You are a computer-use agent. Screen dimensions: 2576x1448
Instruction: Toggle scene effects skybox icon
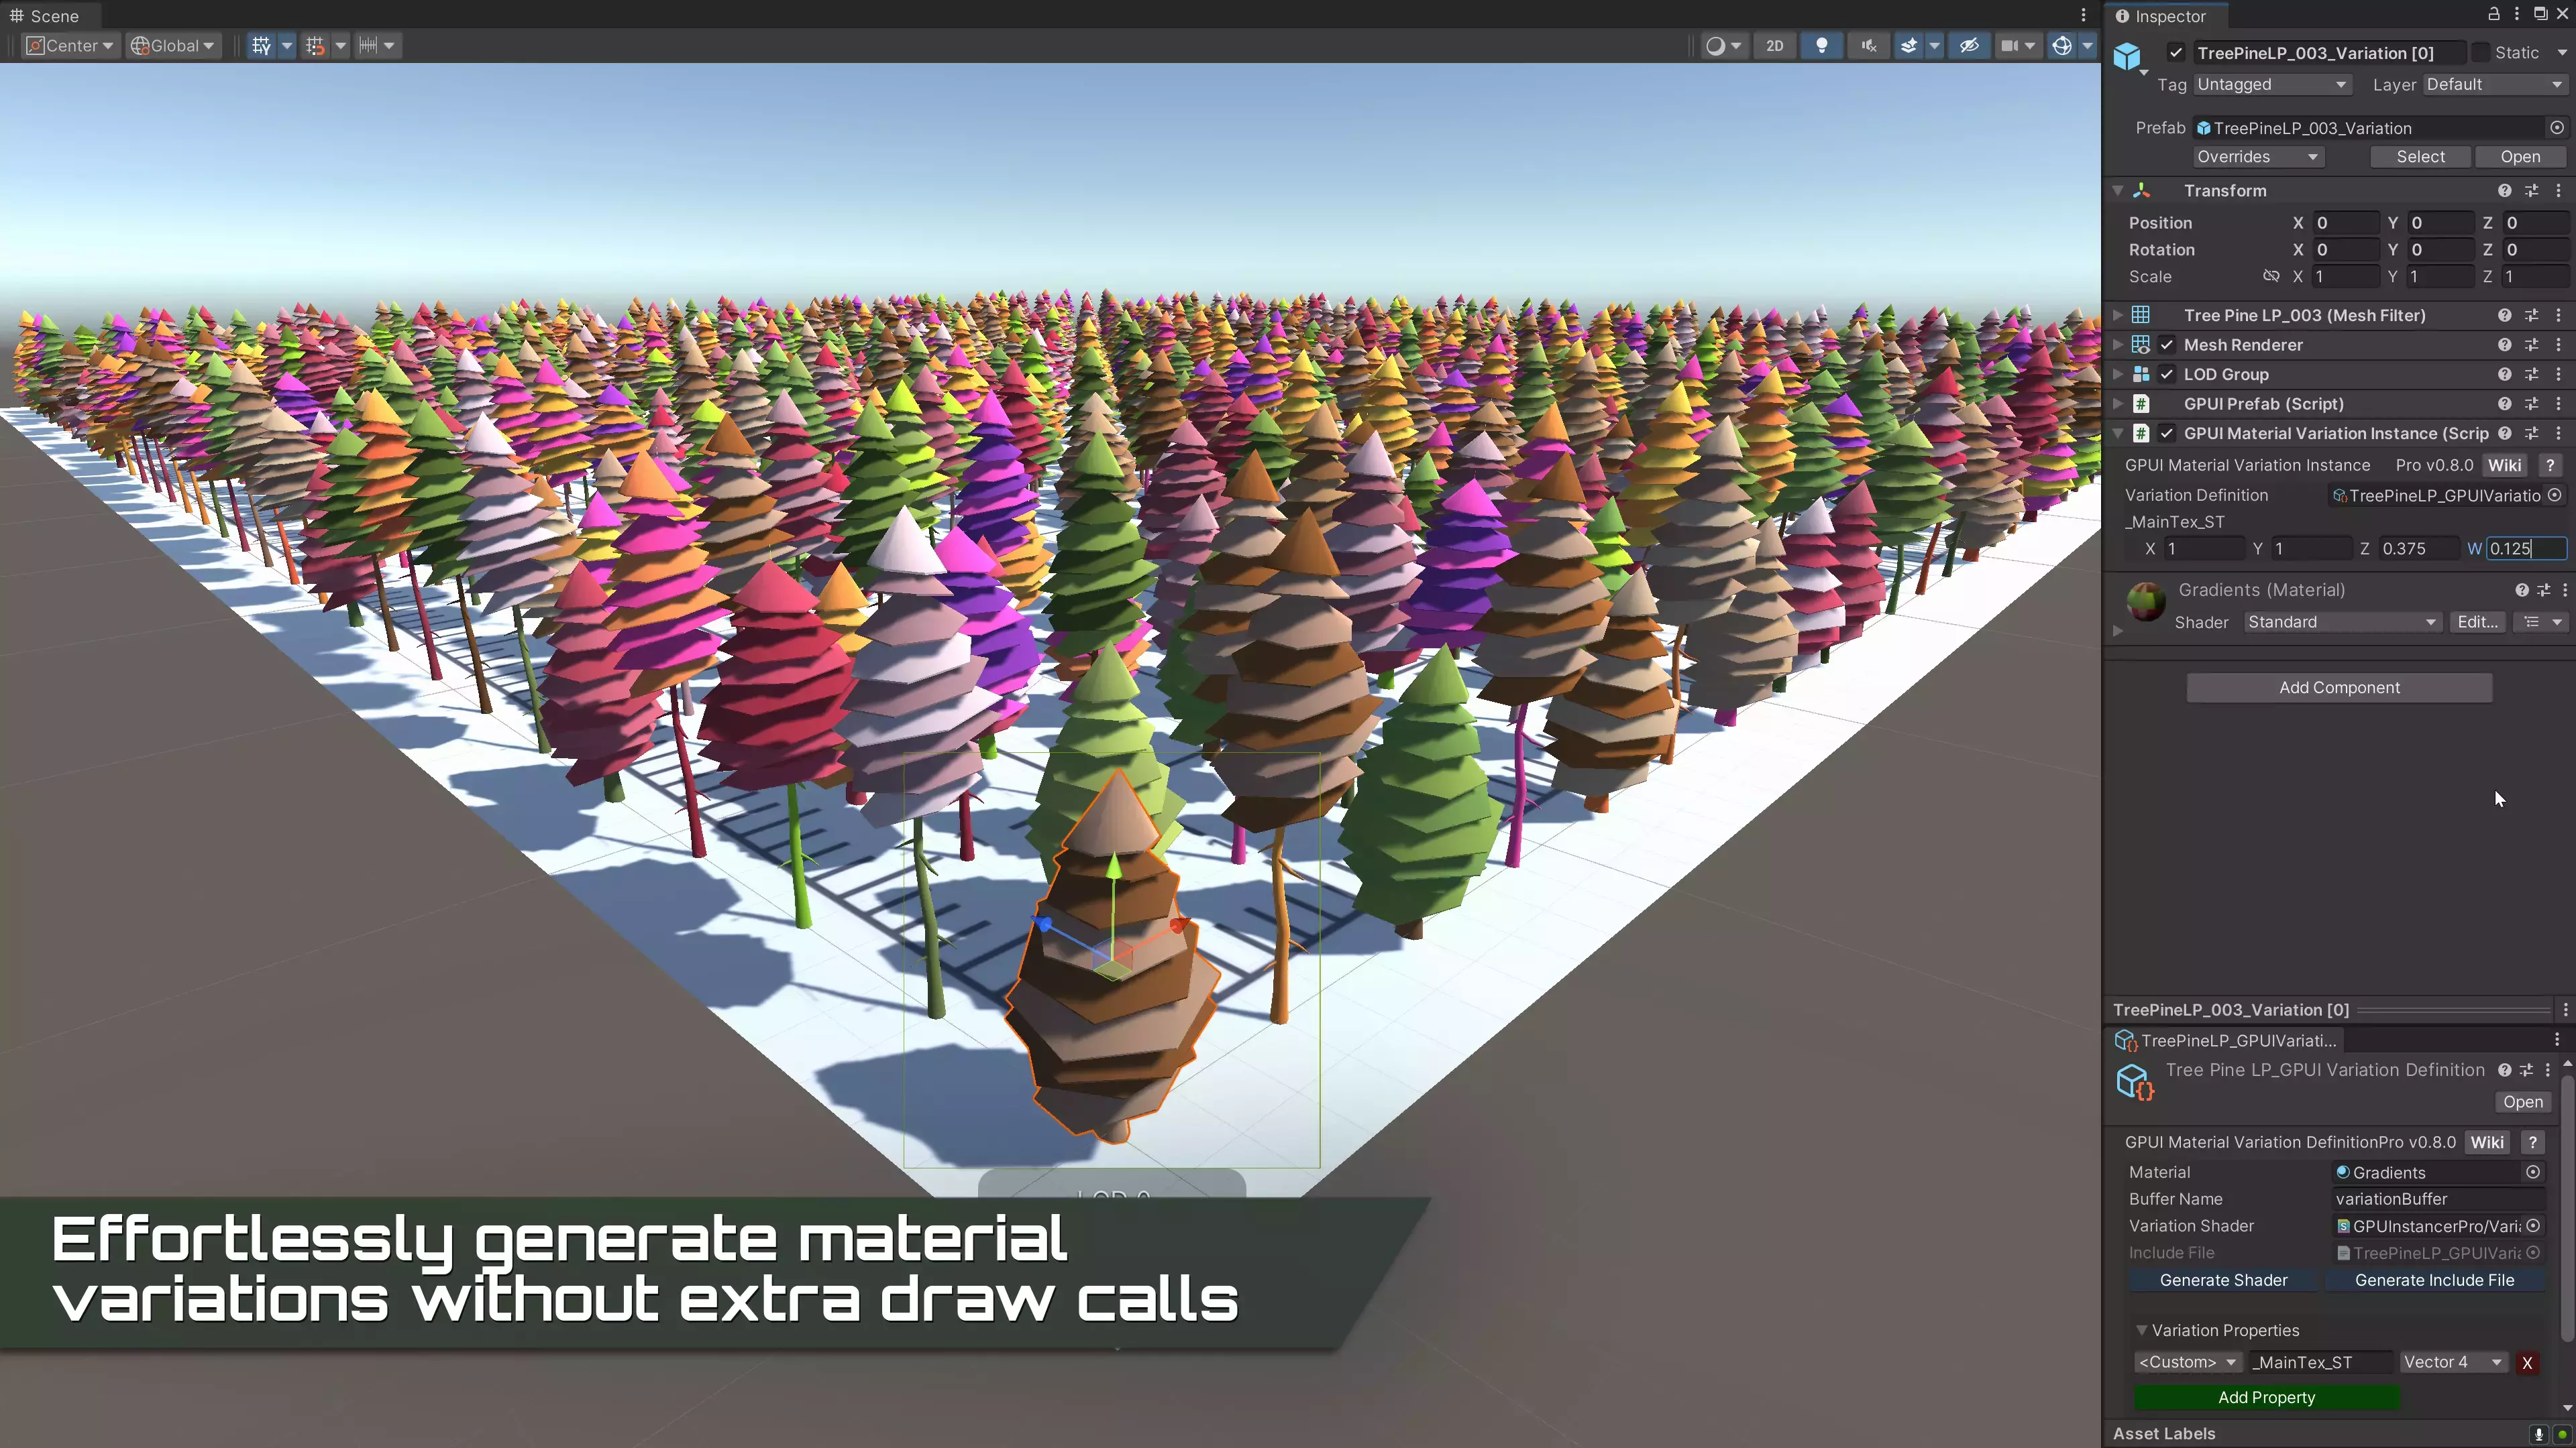coord(1909,46)
